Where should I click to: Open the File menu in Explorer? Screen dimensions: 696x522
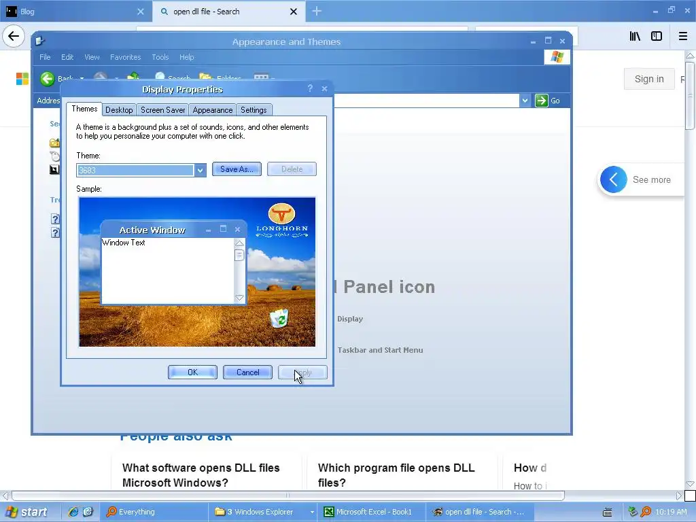click(x=45, y=57)
